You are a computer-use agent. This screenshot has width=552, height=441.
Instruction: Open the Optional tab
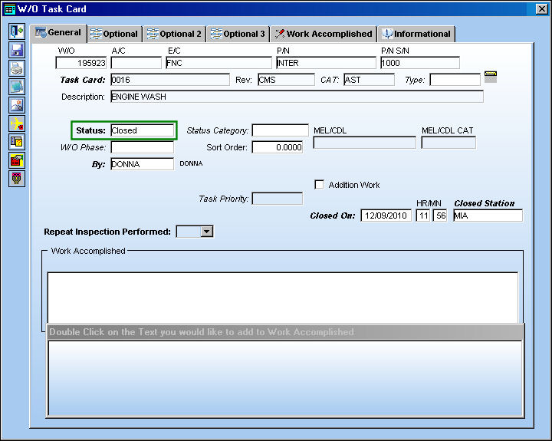pyautogui.click(x=114, y=35)
